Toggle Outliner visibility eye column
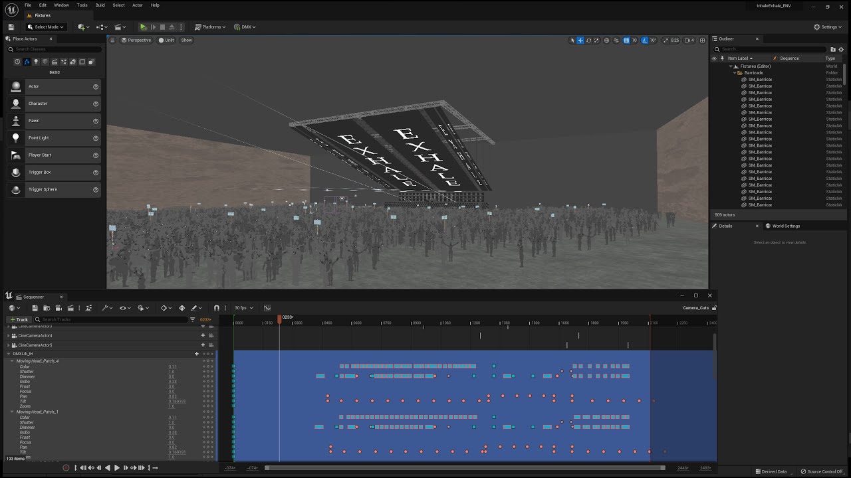 click(715, 58)
